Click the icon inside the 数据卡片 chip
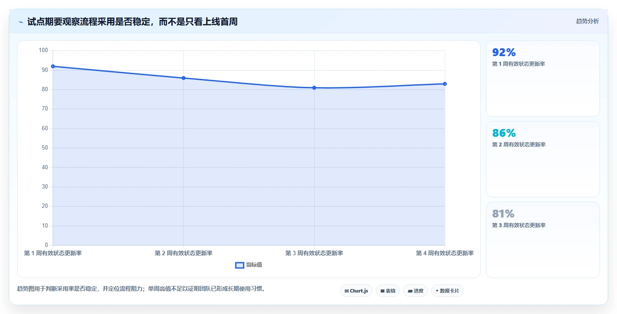This screenshot has width=617, height=314. [x=437, y=291]
